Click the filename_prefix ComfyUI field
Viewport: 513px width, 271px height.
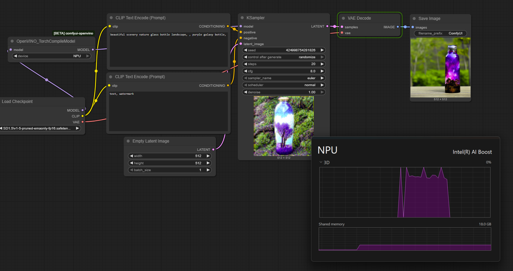click(x=441, y=33)
